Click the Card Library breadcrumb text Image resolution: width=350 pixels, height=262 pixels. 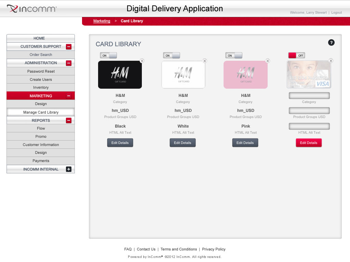(x=132, y=21)
